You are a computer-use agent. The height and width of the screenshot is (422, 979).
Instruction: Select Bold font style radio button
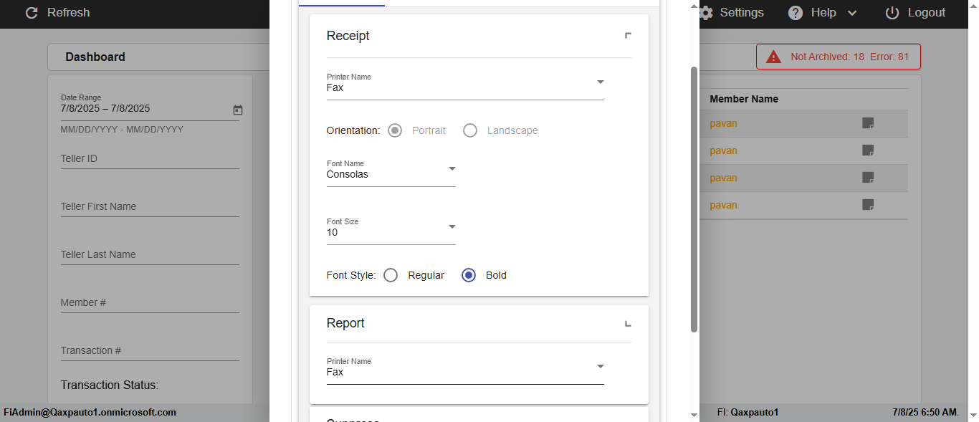(x=469, y=275)
